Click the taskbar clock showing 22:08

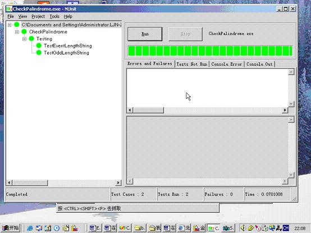click(300, 229)
